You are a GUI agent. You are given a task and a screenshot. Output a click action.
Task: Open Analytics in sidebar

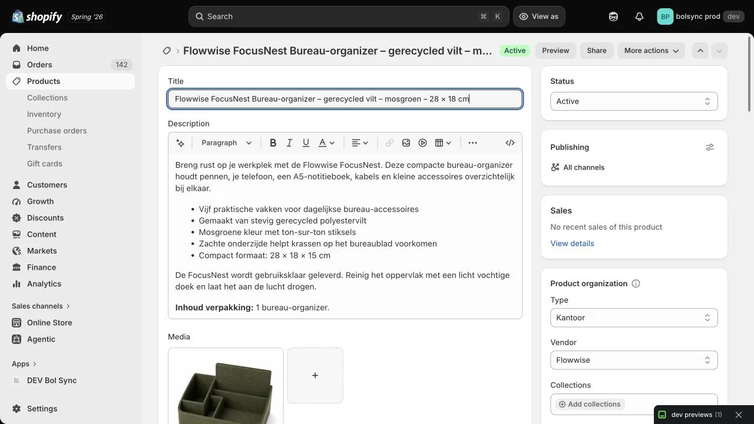(71, 284)
